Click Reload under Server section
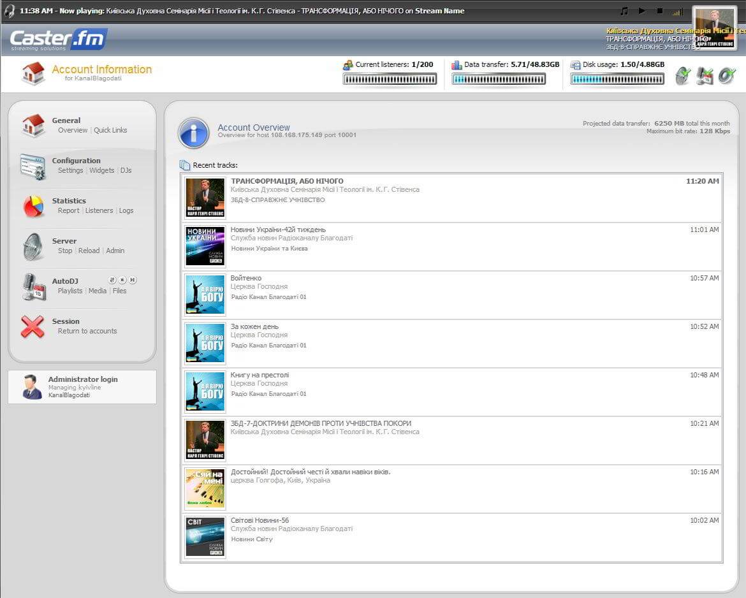Viewport: 746px width, 598px height. click(89, 251)
